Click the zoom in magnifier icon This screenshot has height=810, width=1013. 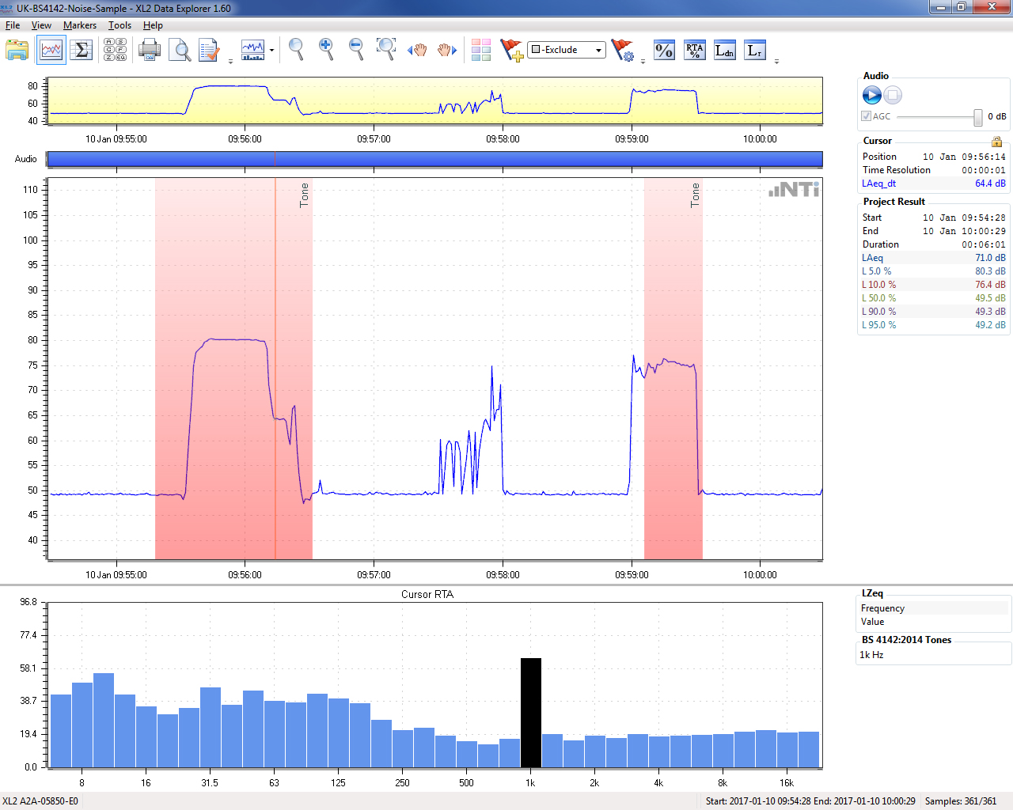click(325, 49)
